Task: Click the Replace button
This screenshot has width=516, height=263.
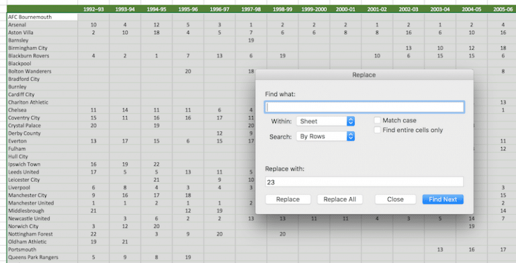Action: pyautogui.click(x=288, y=199)
